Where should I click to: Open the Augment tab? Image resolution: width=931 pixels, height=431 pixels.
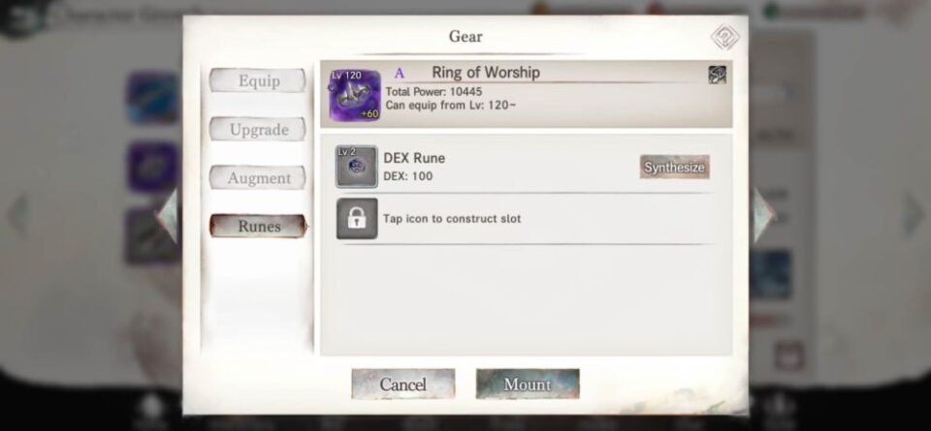[x=258, y=178]
